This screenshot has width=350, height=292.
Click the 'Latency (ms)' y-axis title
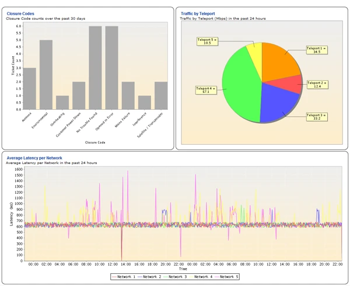click(x=11, y=214)
